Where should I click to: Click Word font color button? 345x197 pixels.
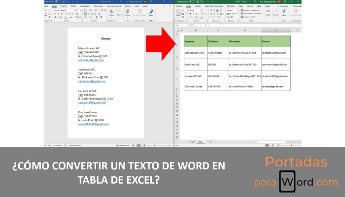[x=66, y=17]
